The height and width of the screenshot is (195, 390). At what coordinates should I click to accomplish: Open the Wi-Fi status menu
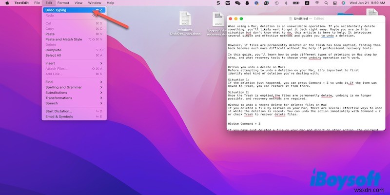tap(317, 3)
